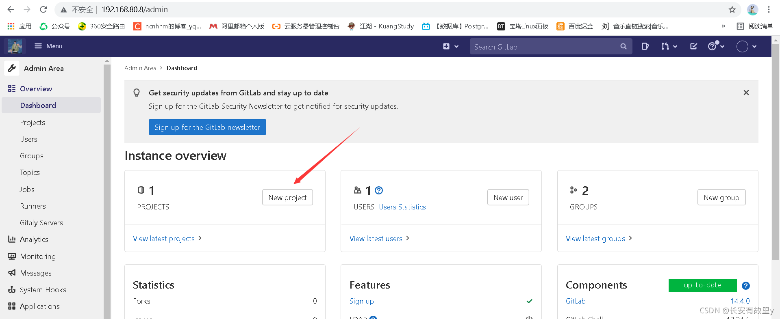Click the GitLab logo avatar in header
Viewport: 780px width, 319px height.
(x=15, y=46)
